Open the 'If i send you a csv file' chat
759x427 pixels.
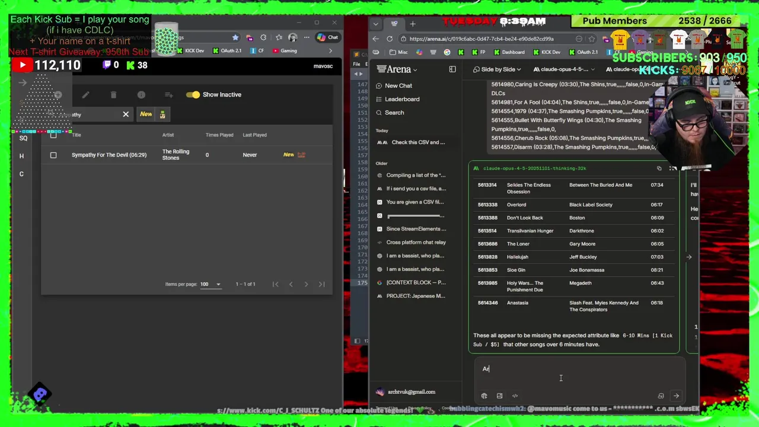coord(412,189)
